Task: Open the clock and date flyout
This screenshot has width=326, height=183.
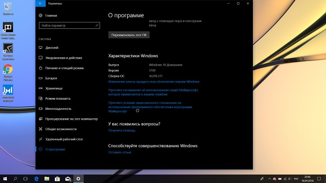Action: point(307,179)
